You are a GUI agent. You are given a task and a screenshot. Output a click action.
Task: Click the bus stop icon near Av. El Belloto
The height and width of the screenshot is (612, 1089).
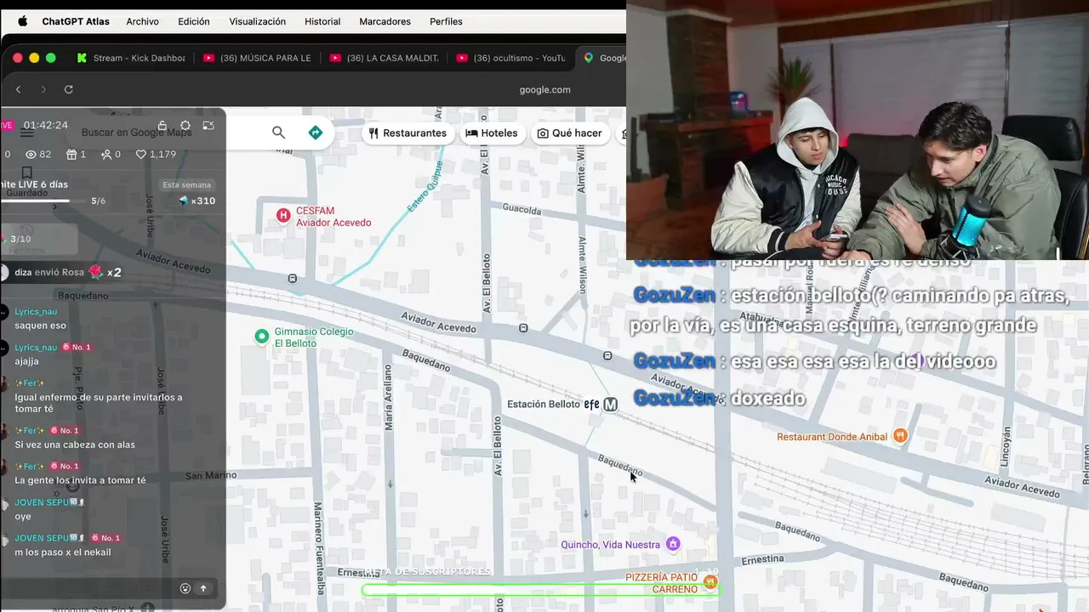(x=523, y=328)
